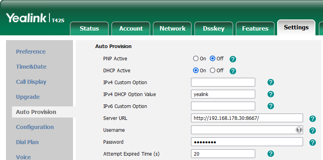The width and height of the screenshot is (323, 160).
Task: Open help for Attempt Expired Time
Action: (270, 154)
